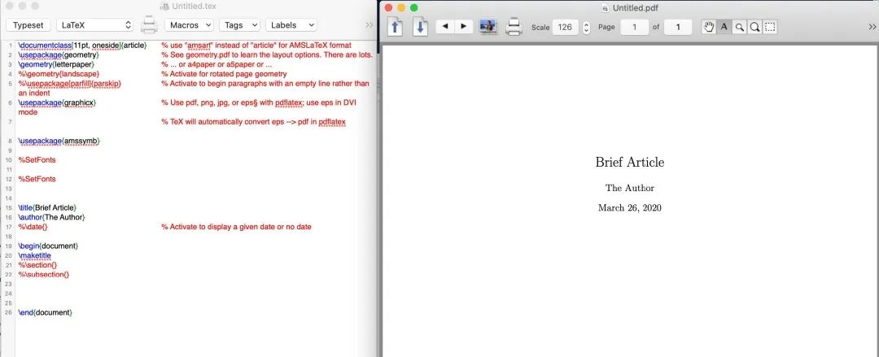Click the \maketitle line
The width and height of the screenshot is (879, 357).
pyautogui.click(x=34, y=255)
